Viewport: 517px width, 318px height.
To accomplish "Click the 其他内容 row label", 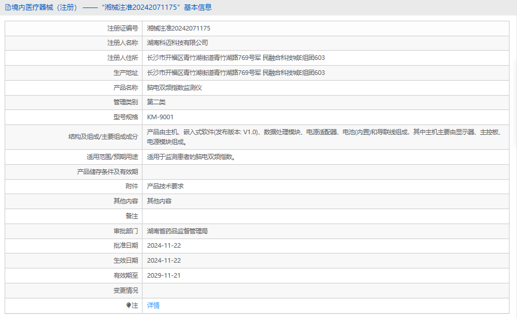I will coord(126,201).
